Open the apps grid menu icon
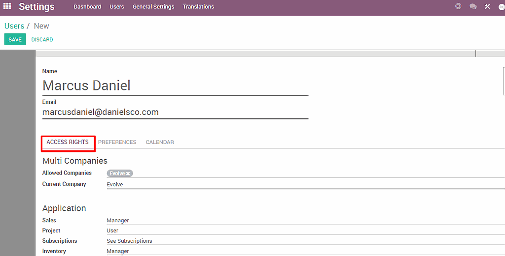This screenshot has height=256, width=505. click(7, 6)
